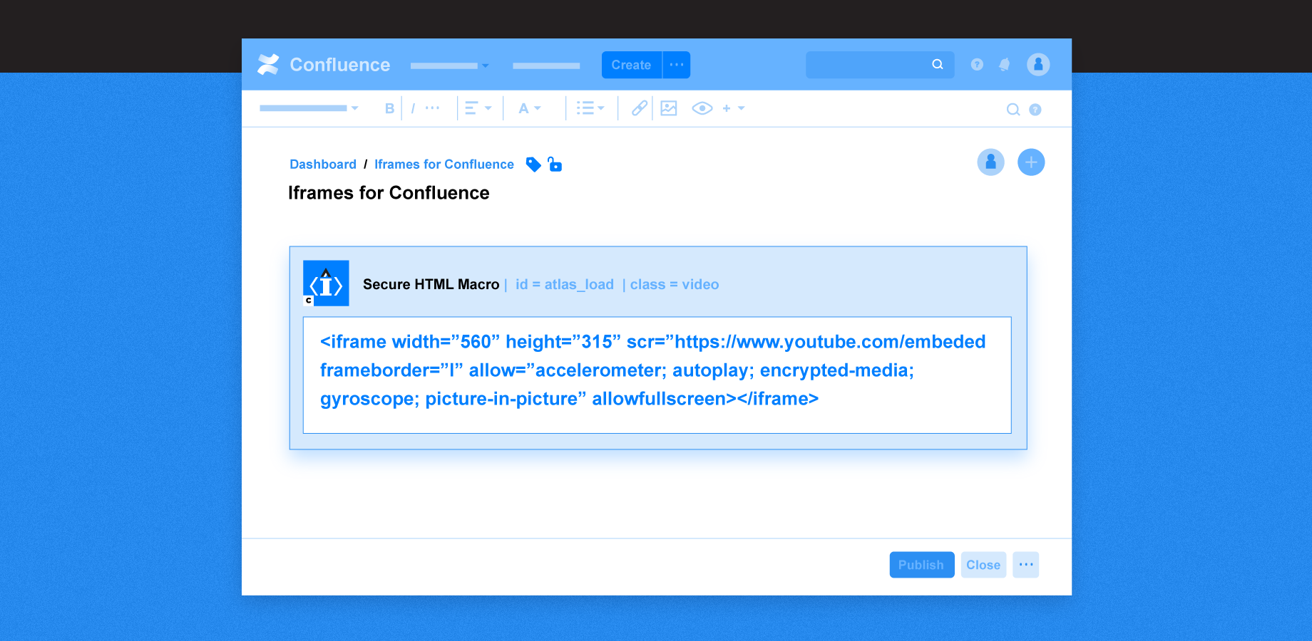Click the Close button
Screen dimensions: 1312x641
(983, 565)
